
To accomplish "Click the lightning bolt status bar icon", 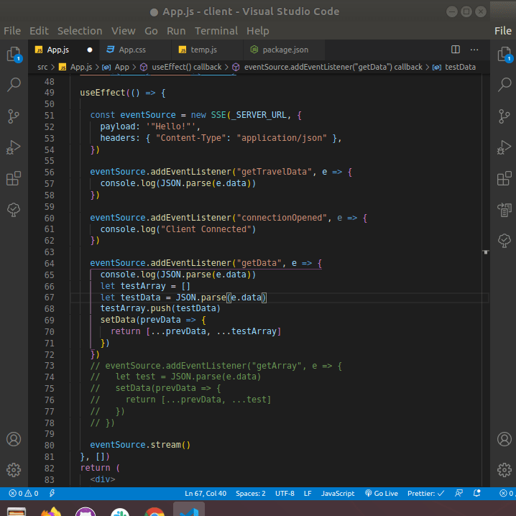I will coord(52,493).
